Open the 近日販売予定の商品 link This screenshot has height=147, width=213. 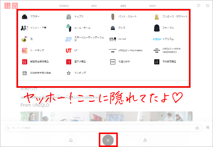40,73
